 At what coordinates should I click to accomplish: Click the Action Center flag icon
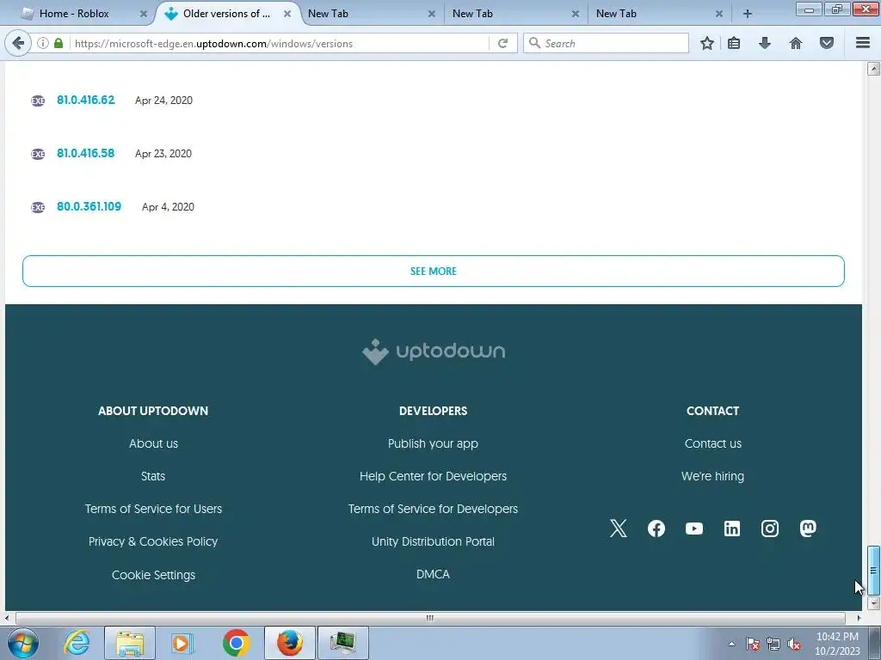point(753,644)
